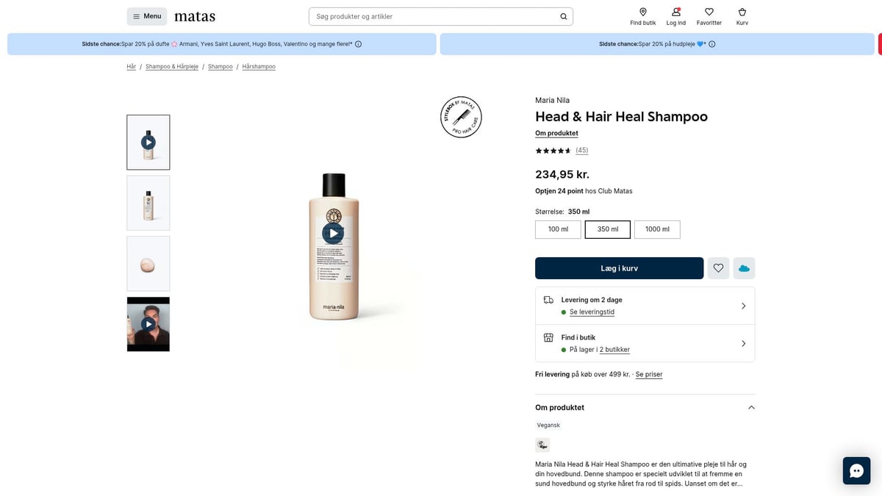This screenshot has width=882, height=496.
Task: Select the 100 ml size option
Action: [558, 229]
